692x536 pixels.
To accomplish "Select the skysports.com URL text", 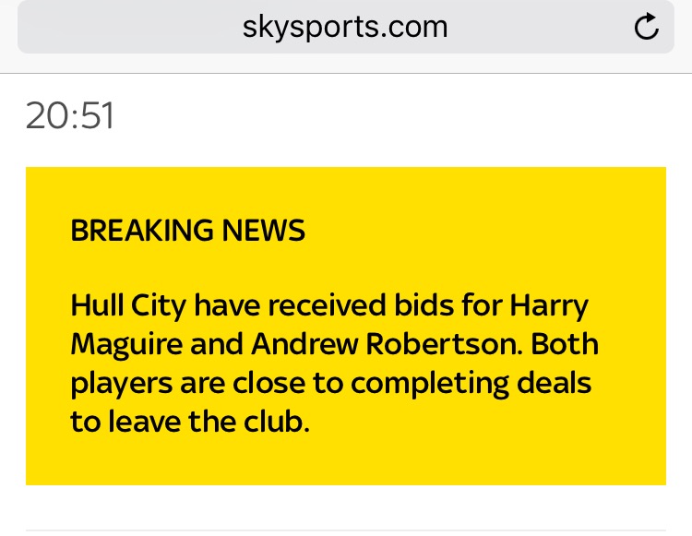I will tap(345, 27).
